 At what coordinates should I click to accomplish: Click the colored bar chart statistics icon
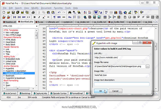click(116, 12)
